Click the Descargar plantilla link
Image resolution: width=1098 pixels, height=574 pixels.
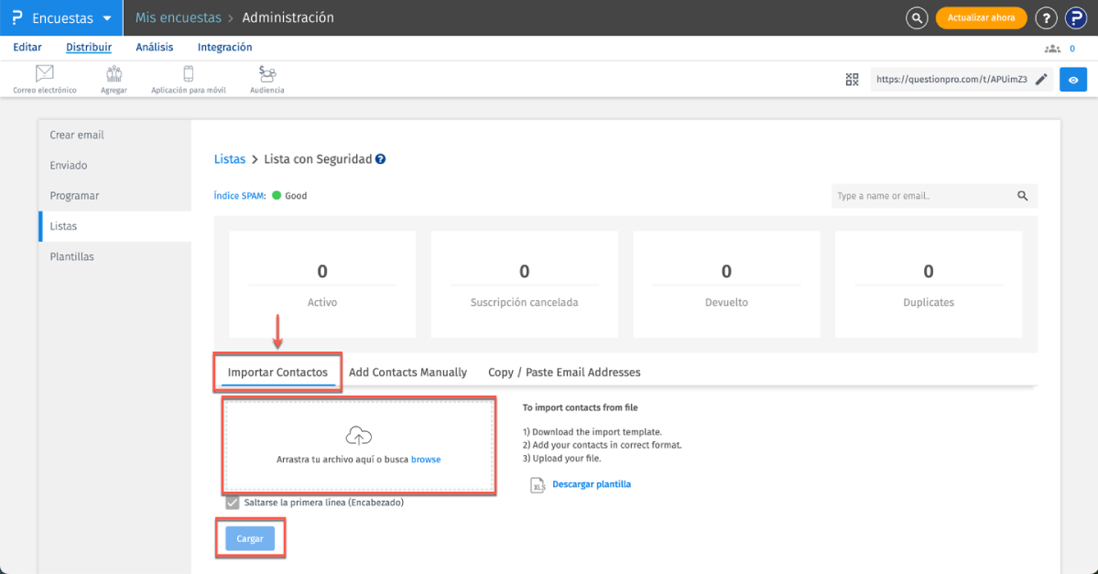[x=591, y=484]
